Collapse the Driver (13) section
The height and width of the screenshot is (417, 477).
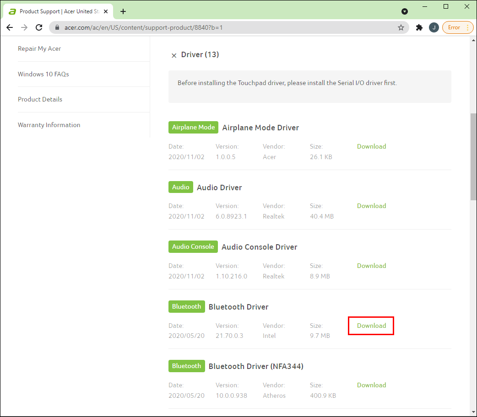pos(174,55)
